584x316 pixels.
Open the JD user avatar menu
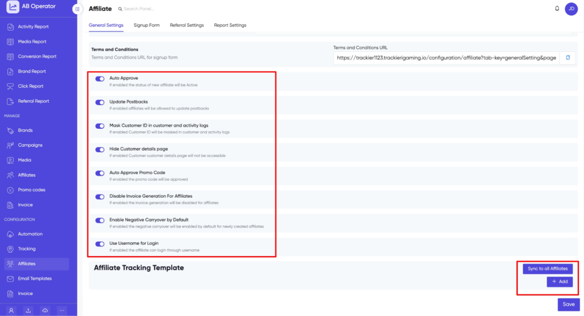pyautogui.click(x=571, y=9)
